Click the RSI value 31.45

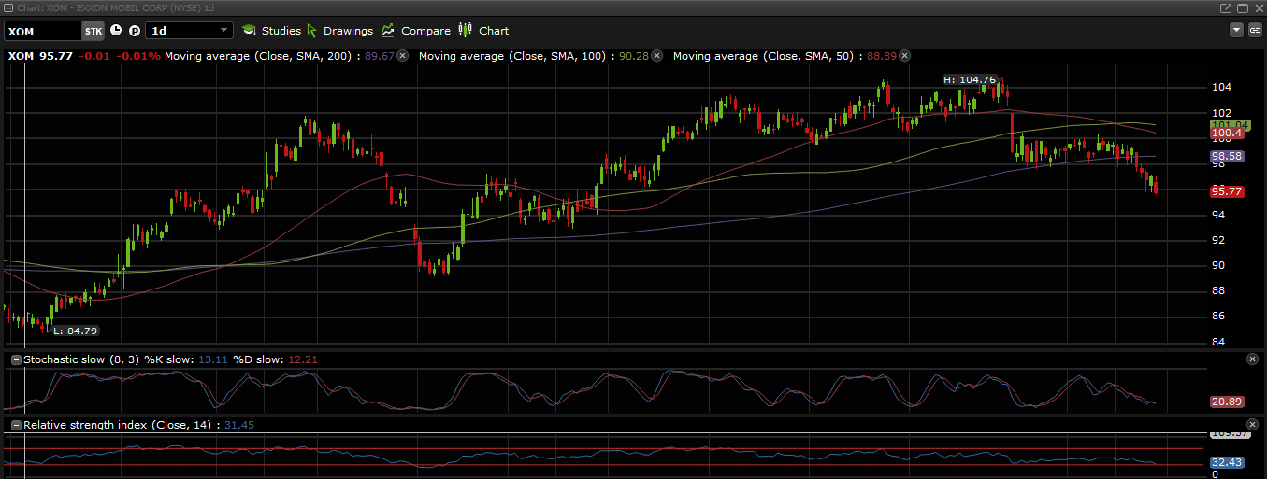coord(238,425)
